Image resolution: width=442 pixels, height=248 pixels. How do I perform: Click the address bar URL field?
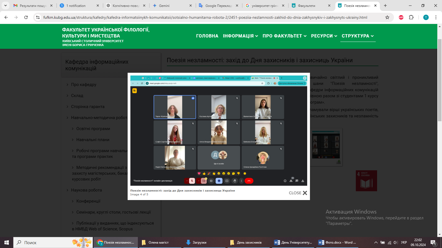pyautogui.click(x=205, y=17)
